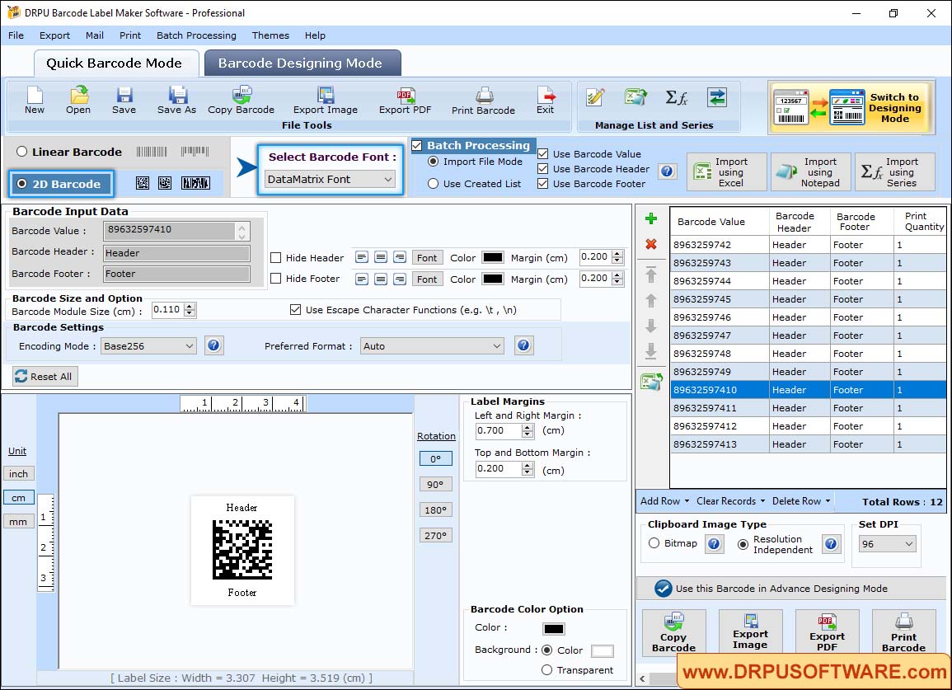Open the Barcode Color Option swatch
Image resolution: width=952 pixels, height=690 pixels.
[554, 629]
